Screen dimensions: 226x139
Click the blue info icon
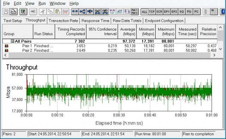223,12
